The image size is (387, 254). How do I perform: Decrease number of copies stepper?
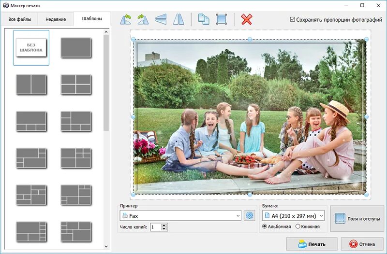[x=164, y=229]
